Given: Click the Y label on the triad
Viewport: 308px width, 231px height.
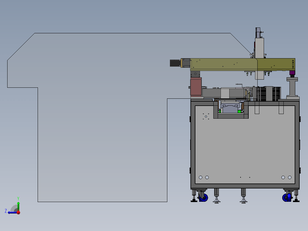Looking at the screenshot, I should click(18, 198).
